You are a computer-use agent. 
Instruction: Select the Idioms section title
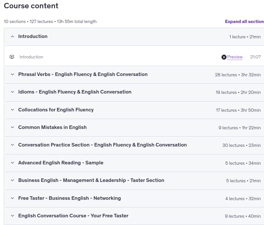pyautogui.click(x=75, y=92)
